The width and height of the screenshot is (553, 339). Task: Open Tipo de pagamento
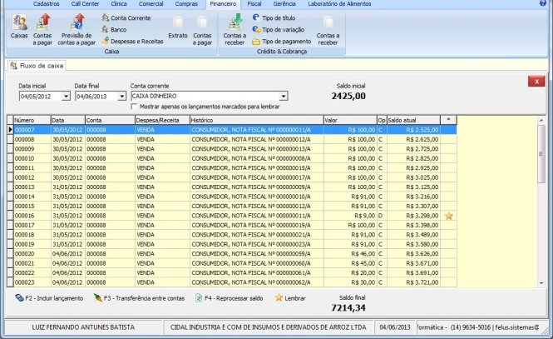coord(282,42)
